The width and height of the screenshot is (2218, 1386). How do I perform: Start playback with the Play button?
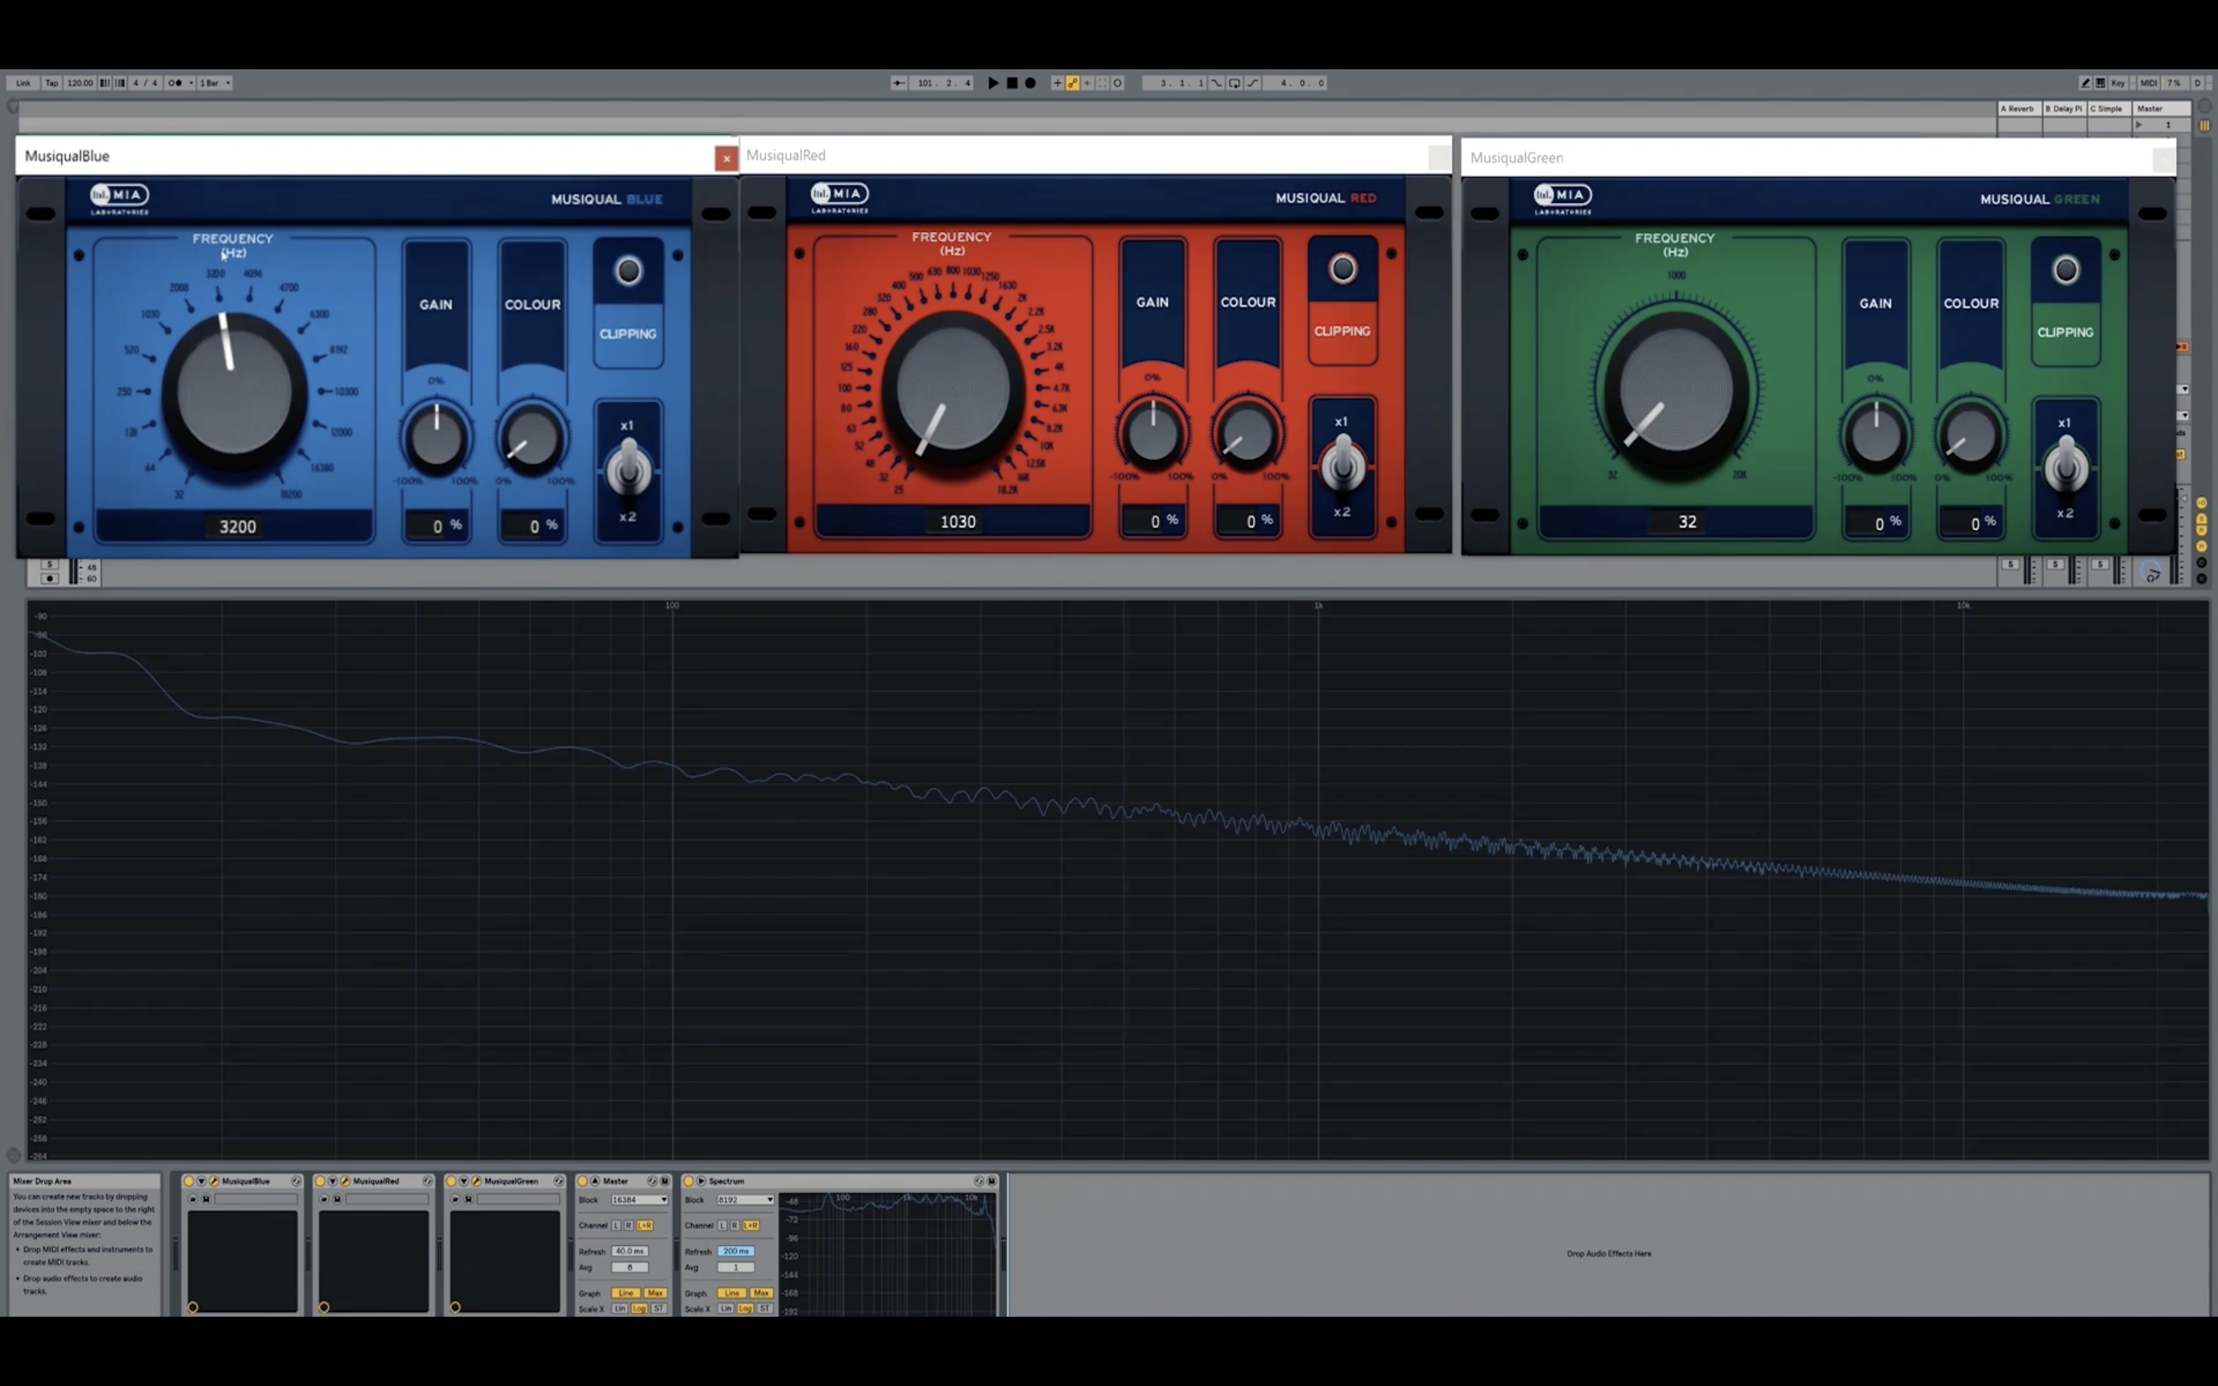993,82
